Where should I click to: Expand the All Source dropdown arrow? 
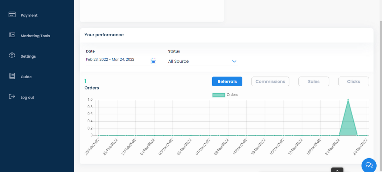point(234,61)
